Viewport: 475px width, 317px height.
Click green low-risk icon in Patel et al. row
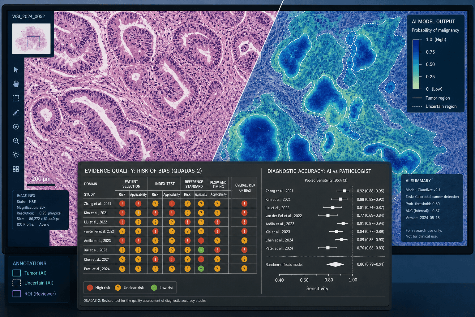tap(201, 269)
